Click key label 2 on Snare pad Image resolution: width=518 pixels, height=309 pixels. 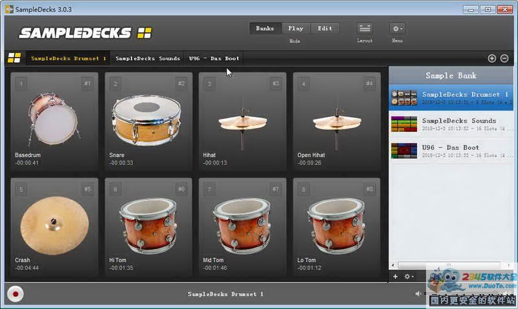(115, 84)
